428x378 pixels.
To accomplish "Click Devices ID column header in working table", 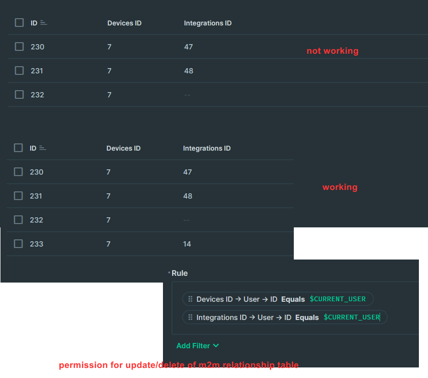I will (x=123, y=148).
